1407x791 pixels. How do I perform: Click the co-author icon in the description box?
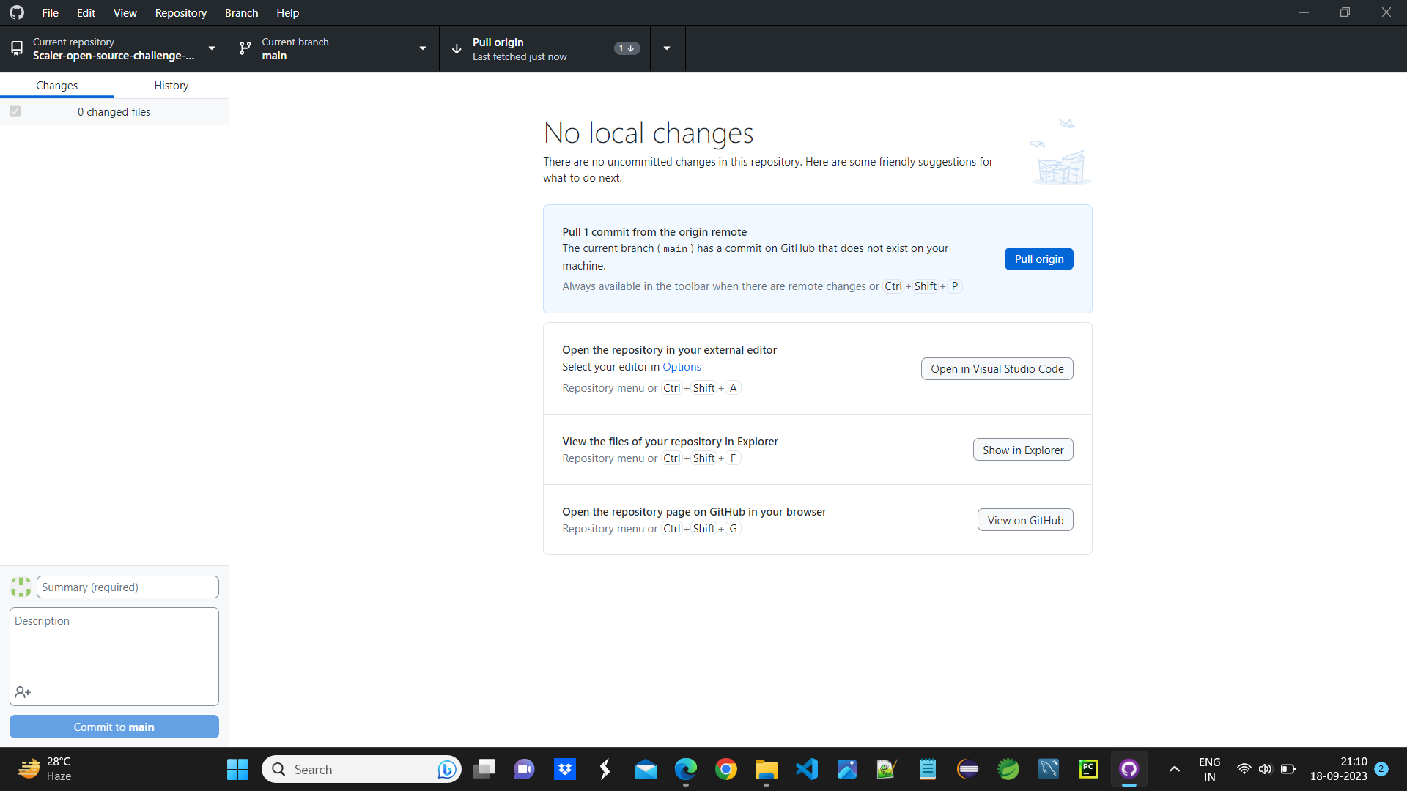(23, 692)
